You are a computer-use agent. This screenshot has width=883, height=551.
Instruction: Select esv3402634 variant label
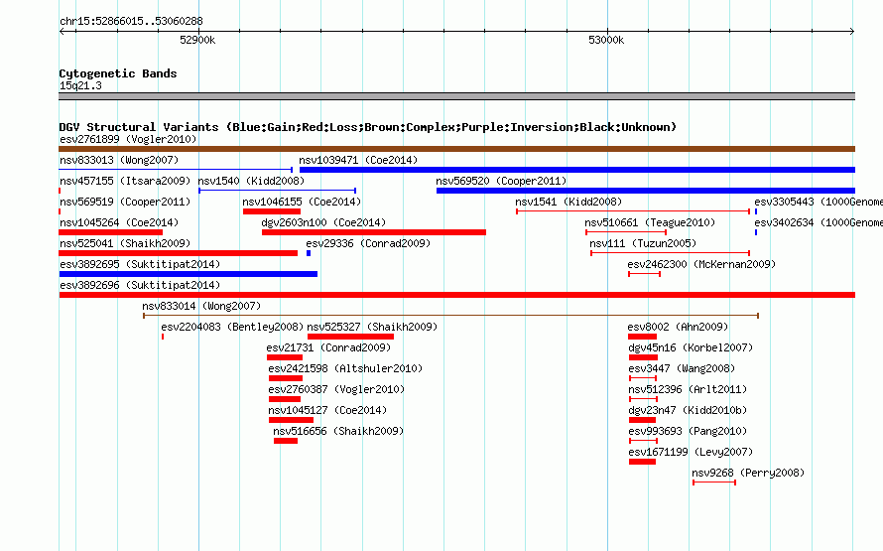[819, 222]
